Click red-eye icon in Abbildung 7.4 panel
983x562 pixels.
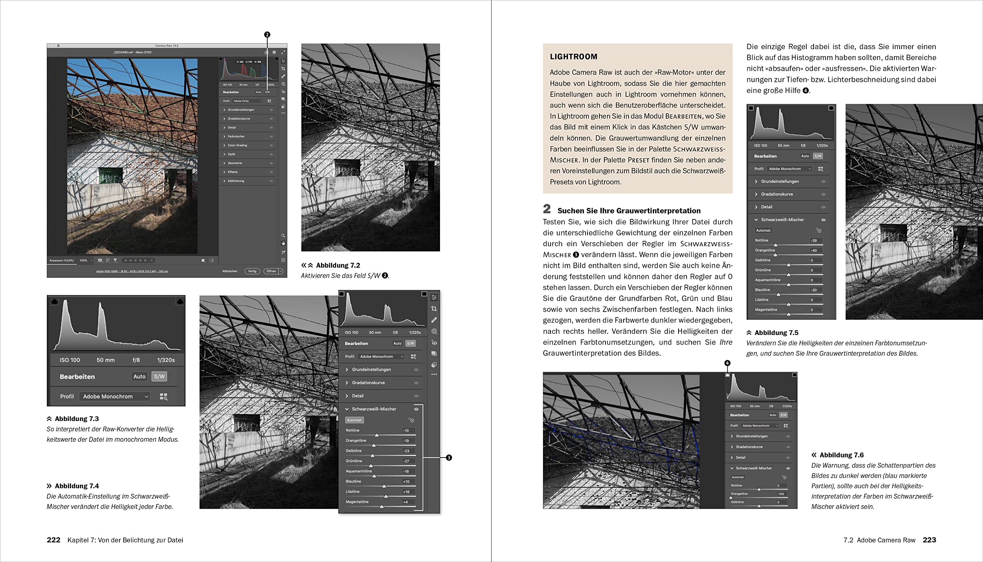pyautogui.click(x=434, y=342)
